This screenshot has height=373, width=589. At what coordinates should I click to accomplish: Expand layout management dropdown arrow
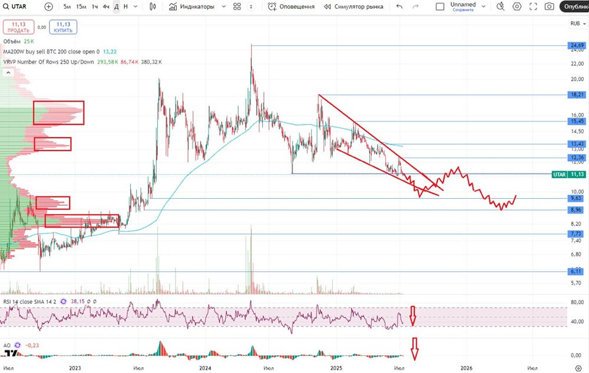click(484, 6)
